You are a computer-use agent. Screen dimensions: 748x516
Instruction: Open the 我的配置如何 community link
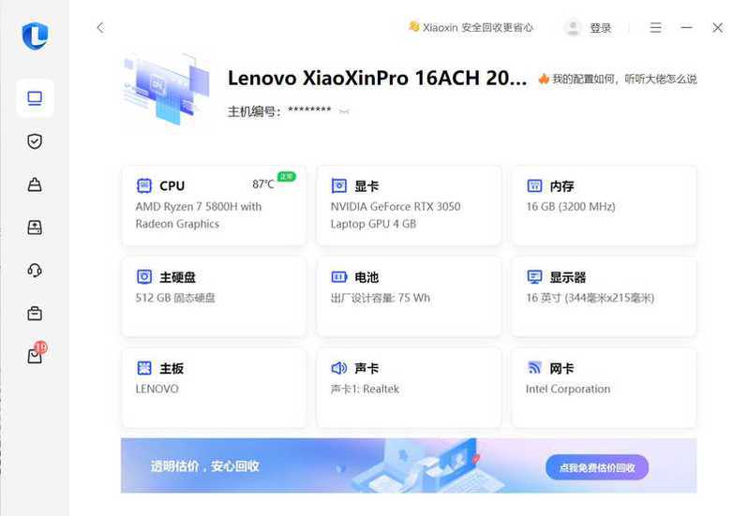618,79
